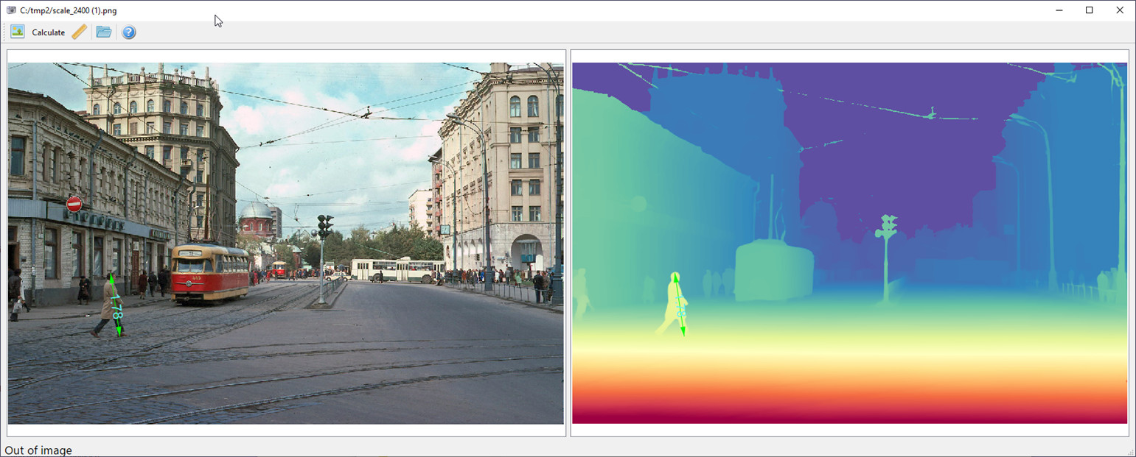Click the no-entry sign in the photo
The image size is (1136, 457).
pyautogui.click(x=74, y=204)
